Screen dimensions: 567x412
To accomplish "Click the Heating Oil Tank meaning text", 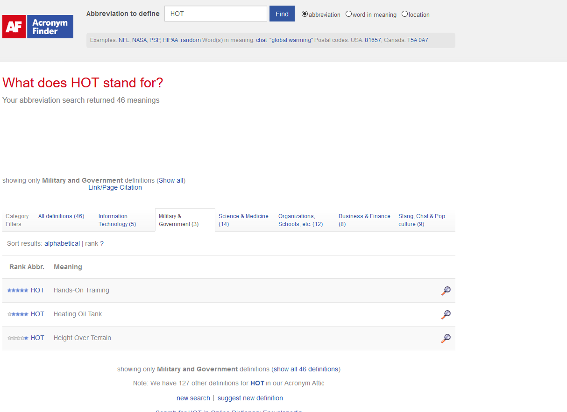I will [x=78, y=314].
